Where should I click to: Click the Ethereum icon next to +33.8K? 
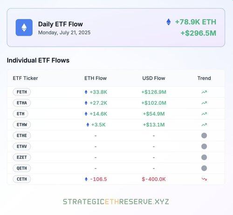tap(86, 92)
